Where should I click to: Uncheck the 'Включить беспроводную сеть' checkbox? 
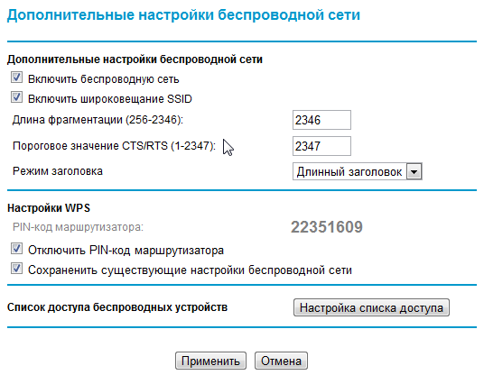16,78
